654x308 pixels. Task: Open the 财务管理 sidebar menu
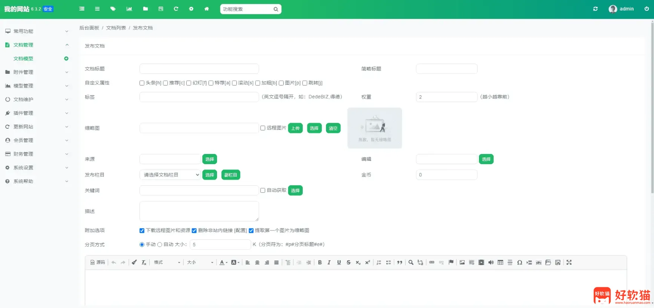coord(37,154)
